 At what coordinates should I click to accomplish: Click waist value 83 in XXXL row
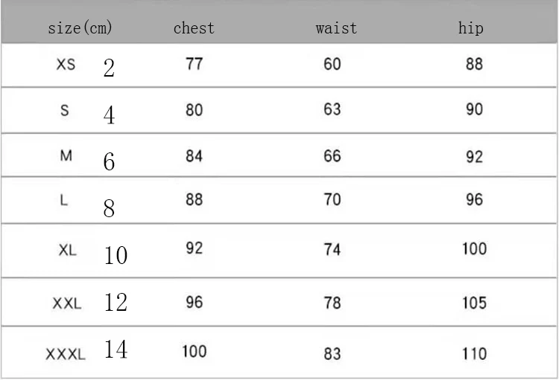pyautogui.click(x=332, y=354)
